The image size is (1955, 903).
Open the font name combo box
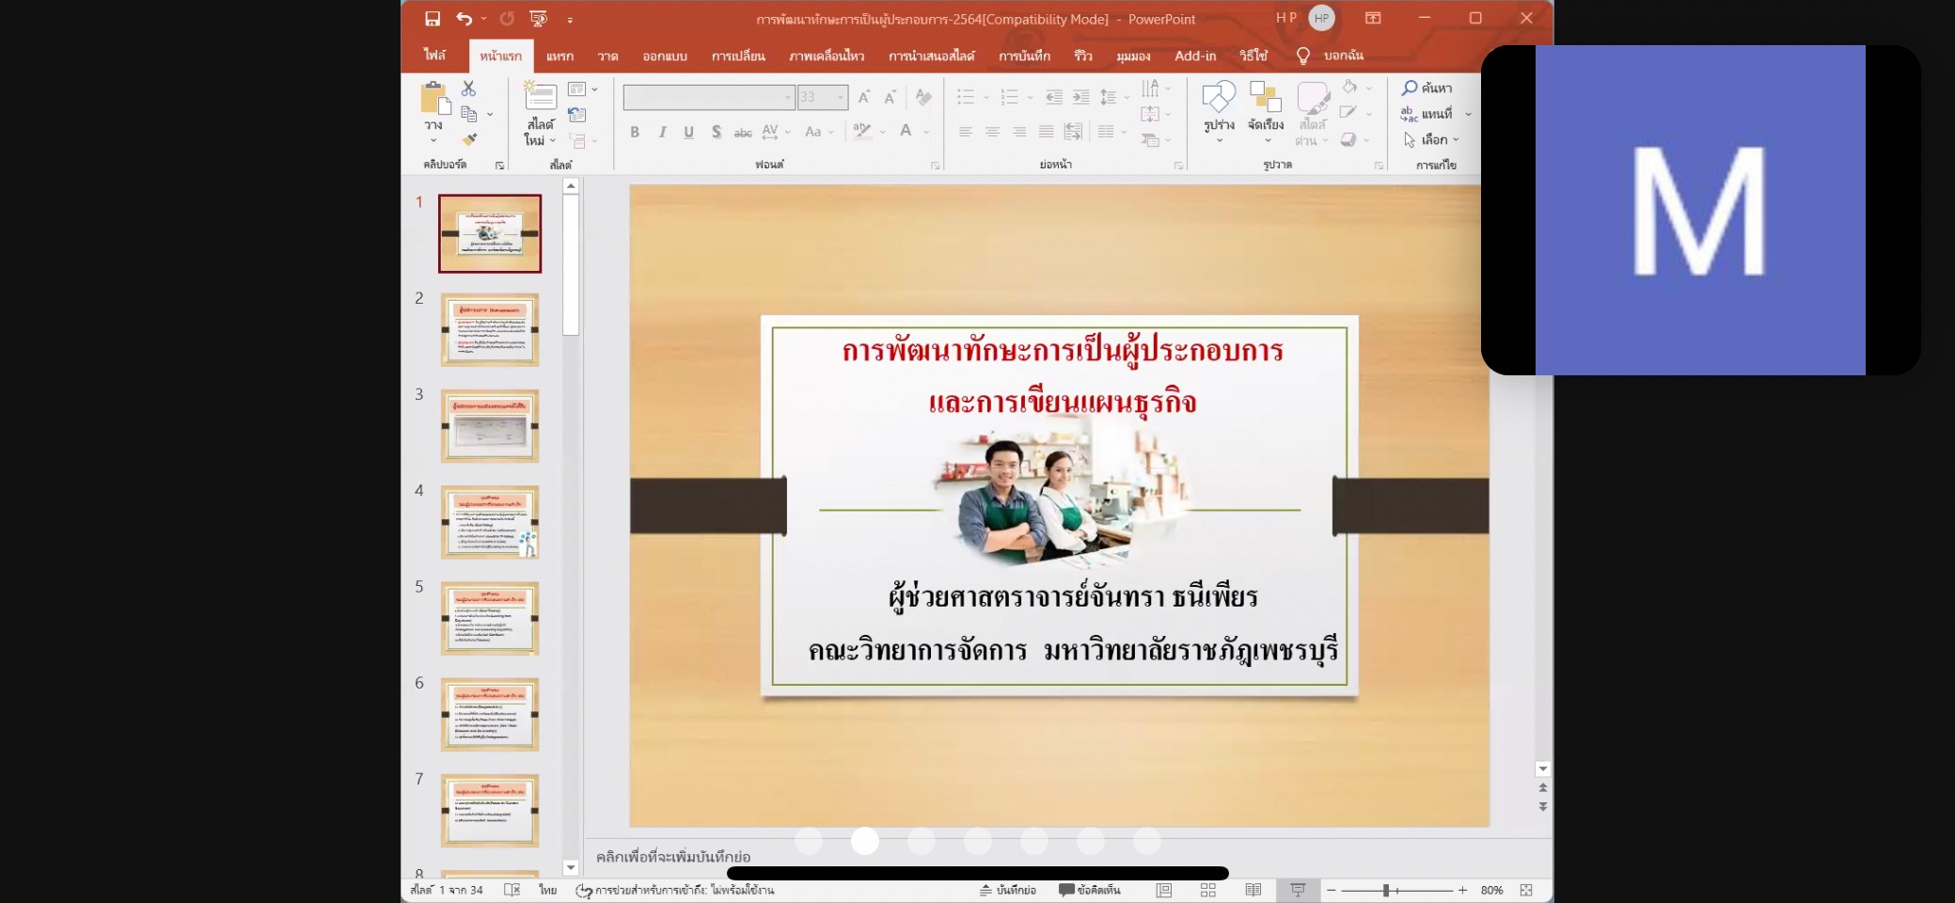click(x=709, y=97)
